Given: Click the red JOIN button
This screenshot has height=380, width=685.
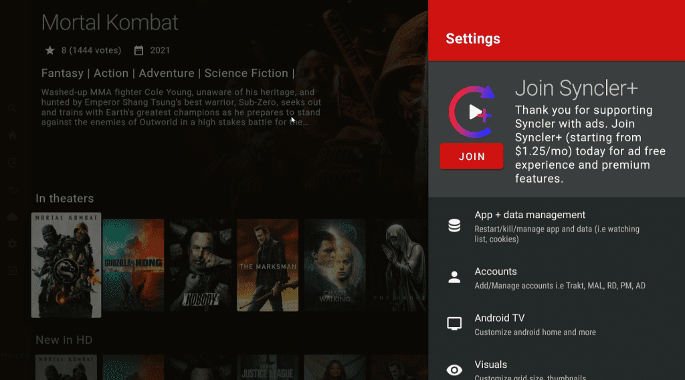Looking at the screenshot, I should pyautogui.click(x=472, y=157).
